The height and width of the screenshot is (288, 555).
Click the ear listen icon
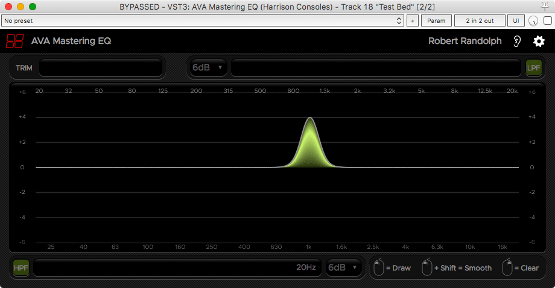(x=516, y=41)
